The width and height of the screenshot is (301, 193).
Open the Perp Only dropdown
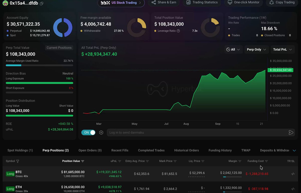(256, 50)
